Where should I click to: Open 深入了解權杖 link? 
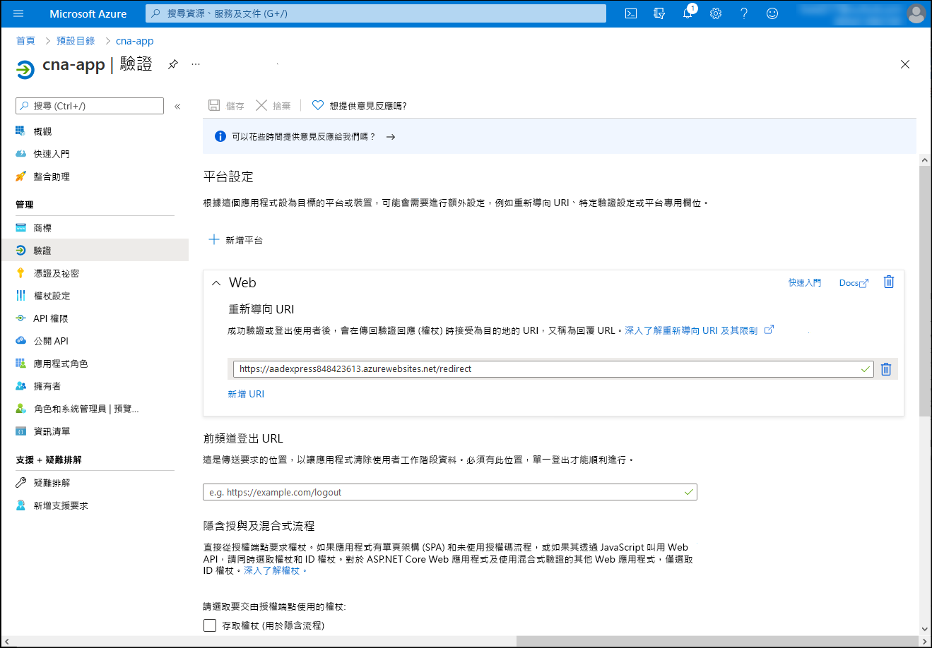(x=274, y=570)
